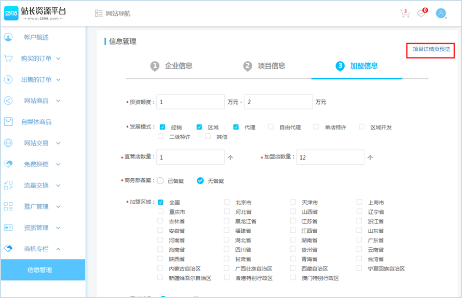Click the shopping cart icon in header
Image resolution: width=462 pixels, height=298 pixels.
405,13
